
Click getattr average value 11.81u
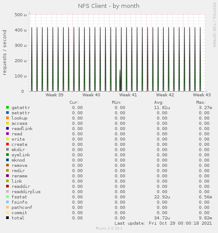point(162,107)
